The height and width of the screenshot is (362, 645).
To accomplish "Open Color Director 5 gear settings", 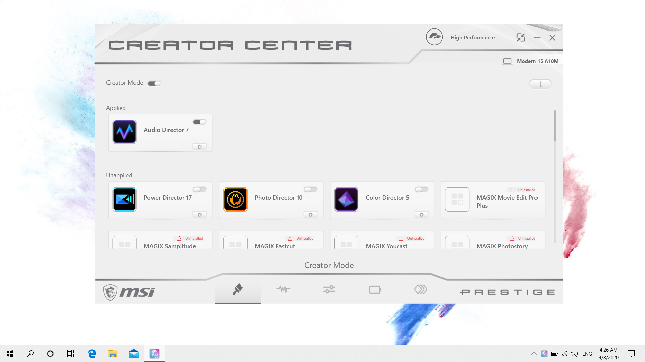I will point(421,215).
